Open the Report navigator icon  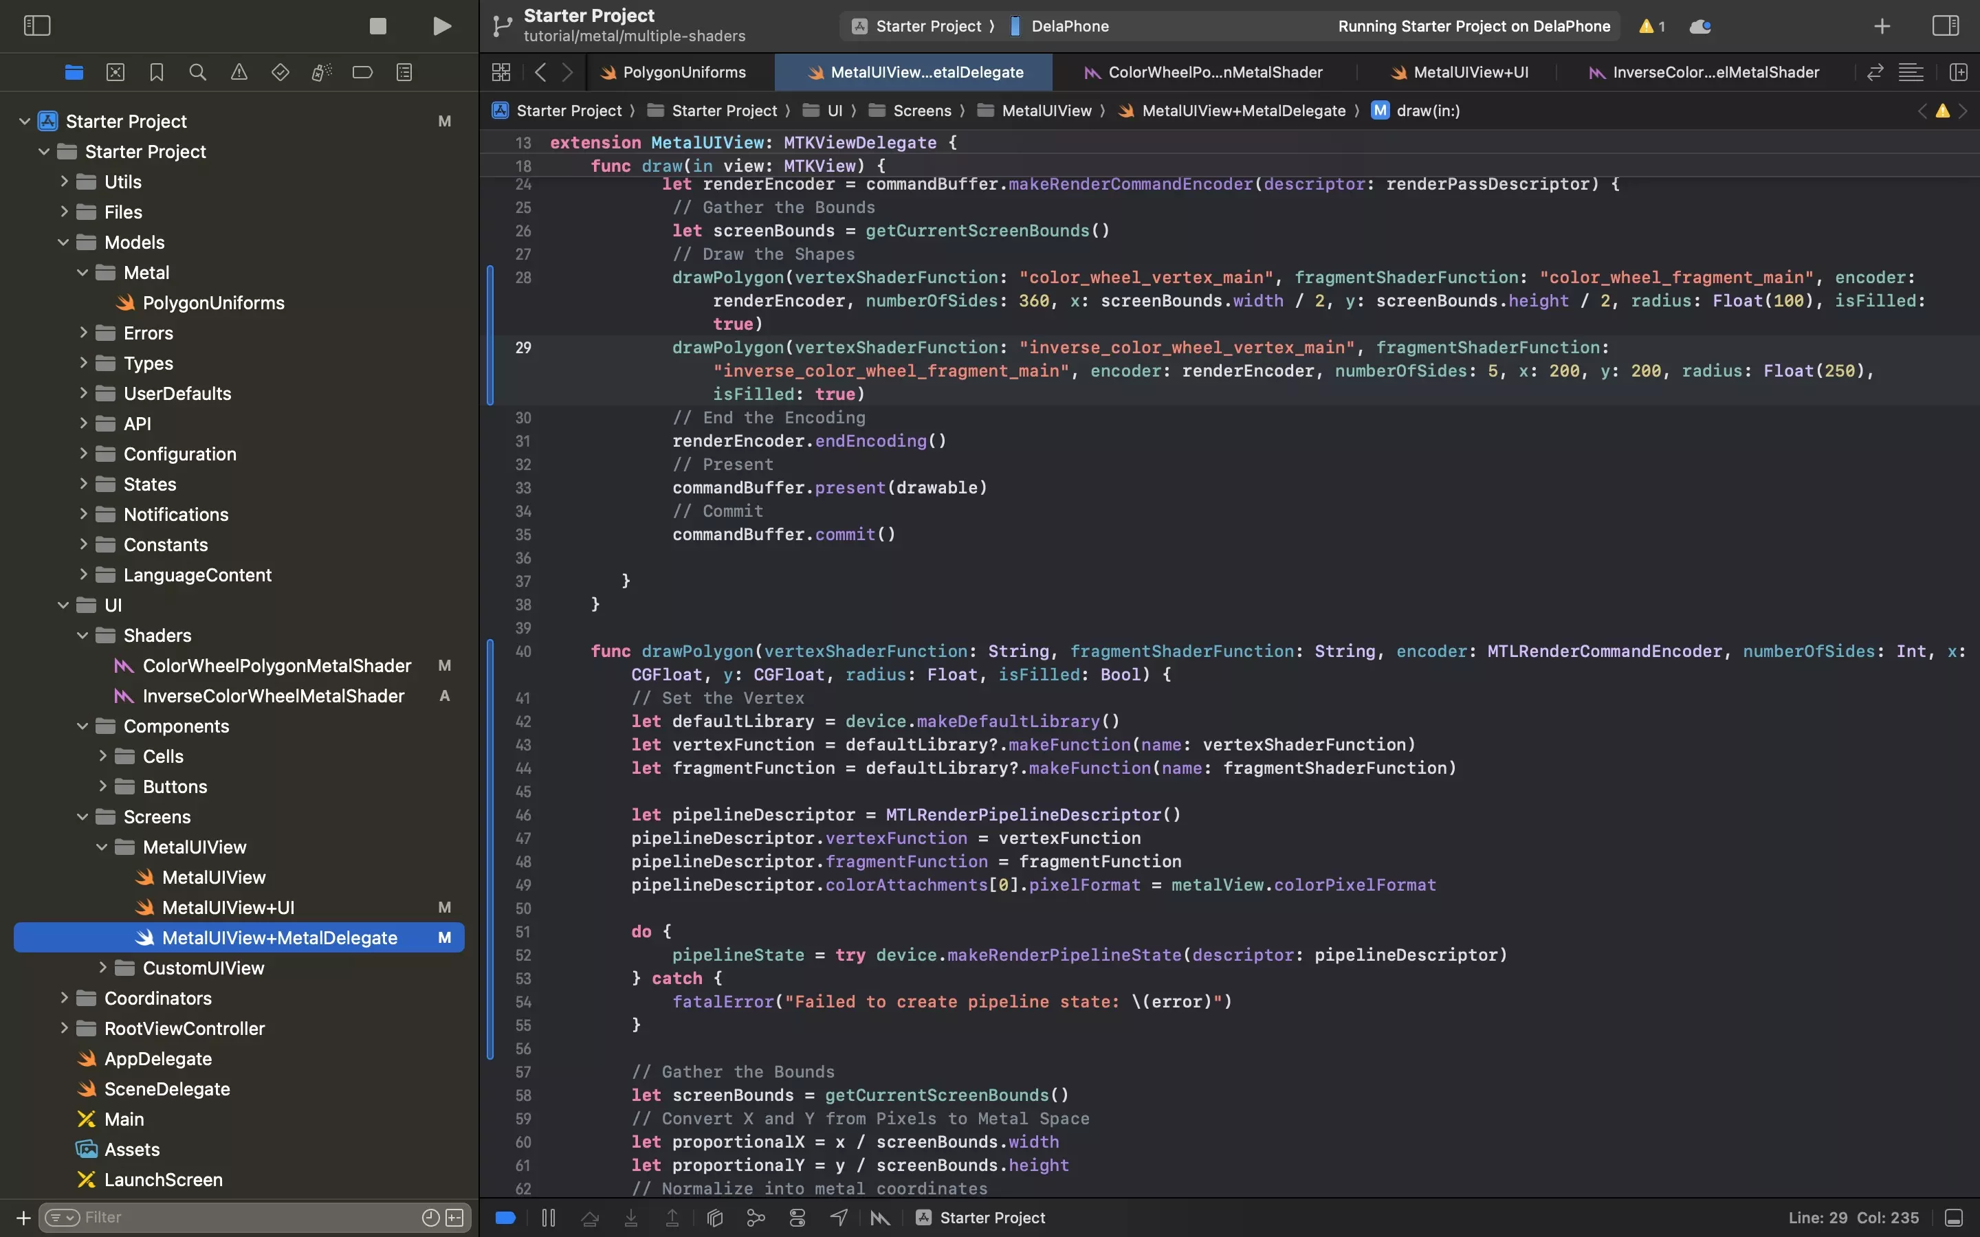click(x=404, y=72)
